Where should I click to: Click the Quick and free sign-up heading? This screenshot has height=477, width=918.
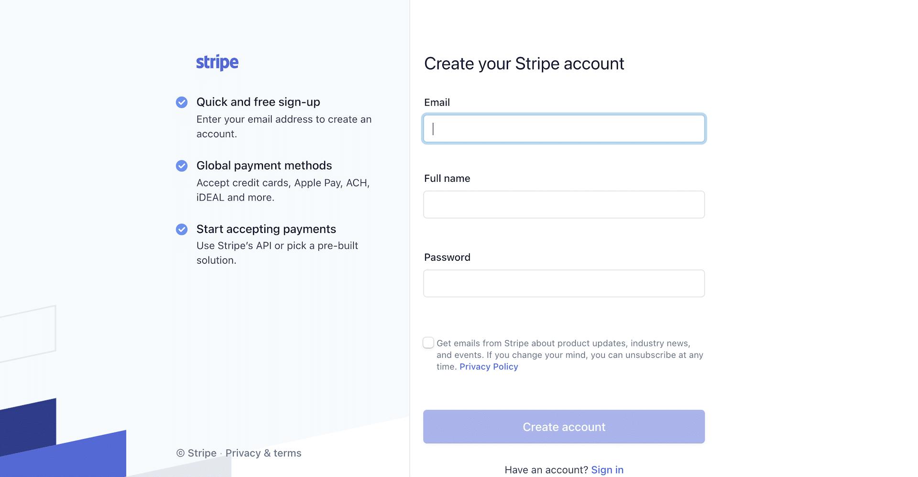click(258, 102)
